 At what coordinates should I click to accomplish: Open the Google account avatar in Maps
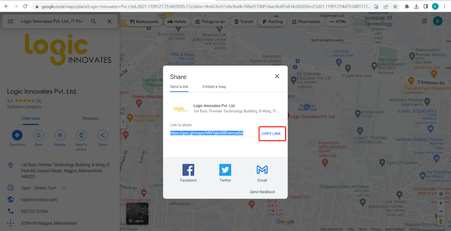438,21
